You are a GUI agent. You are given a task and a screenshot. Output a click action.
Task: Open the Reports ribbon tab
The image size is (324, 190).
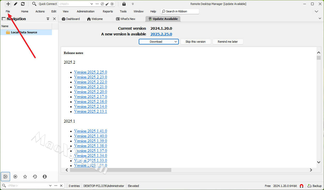click(x=108, y=11)
